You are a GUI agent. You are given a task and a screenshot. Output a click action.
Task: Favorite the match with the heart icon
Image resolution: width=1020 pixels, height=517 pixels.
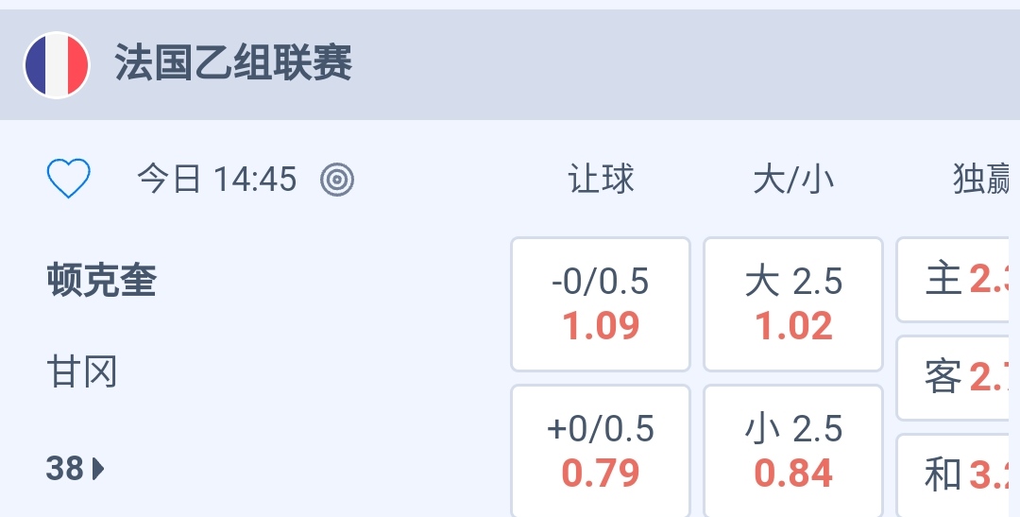[68, 179]
